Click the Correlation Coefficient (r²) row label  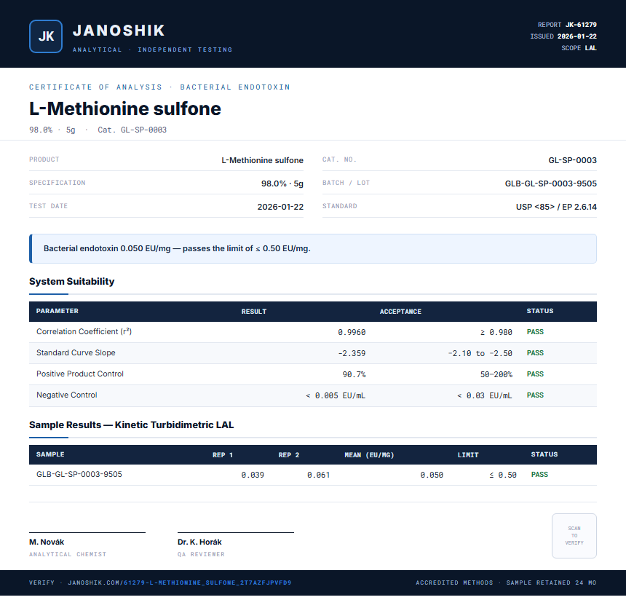click(84, 331)
